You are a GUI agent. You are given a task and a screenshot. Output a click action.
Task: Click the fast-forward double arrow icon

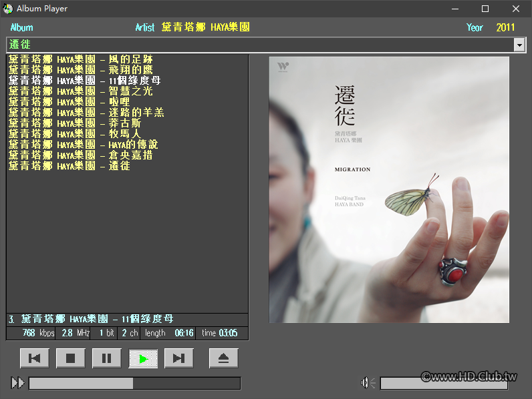(x=17, y=383)
